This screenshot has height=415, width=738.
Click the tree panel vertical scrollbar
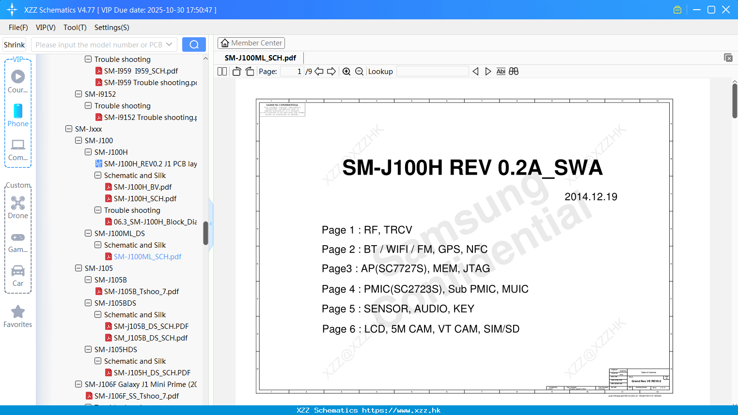tap(205, 233)
